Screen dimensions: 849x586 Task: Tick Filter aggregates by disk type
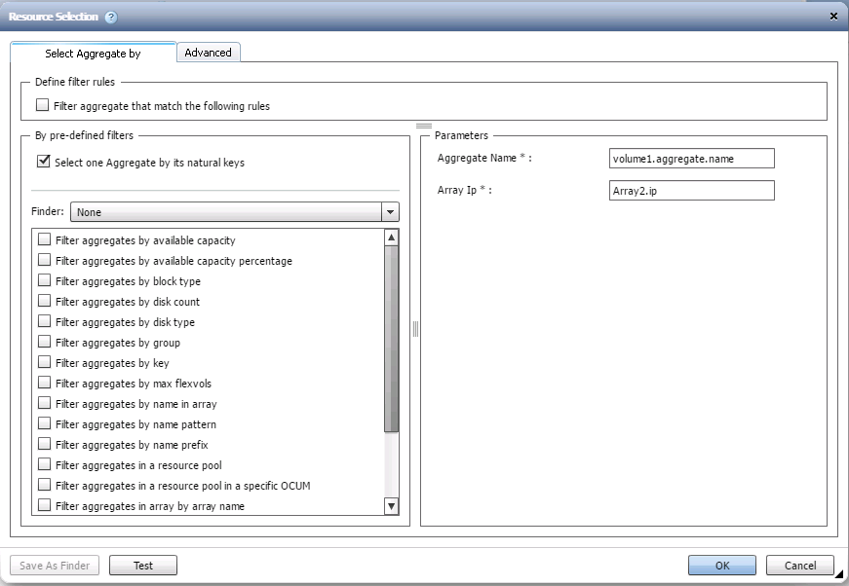click(45, 321)
